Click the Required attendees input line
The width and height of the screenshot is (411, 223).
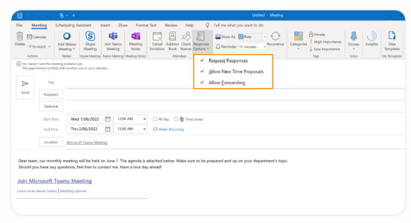click(x=235, y=94)
